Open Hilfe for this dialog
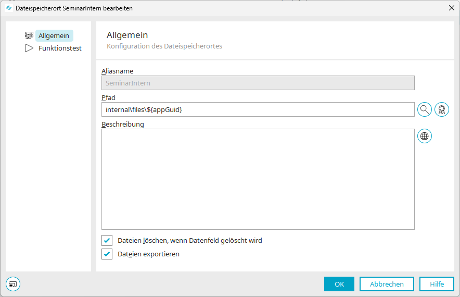The height and width of the screenshot is (297, 460). click(x=437, y=284)
